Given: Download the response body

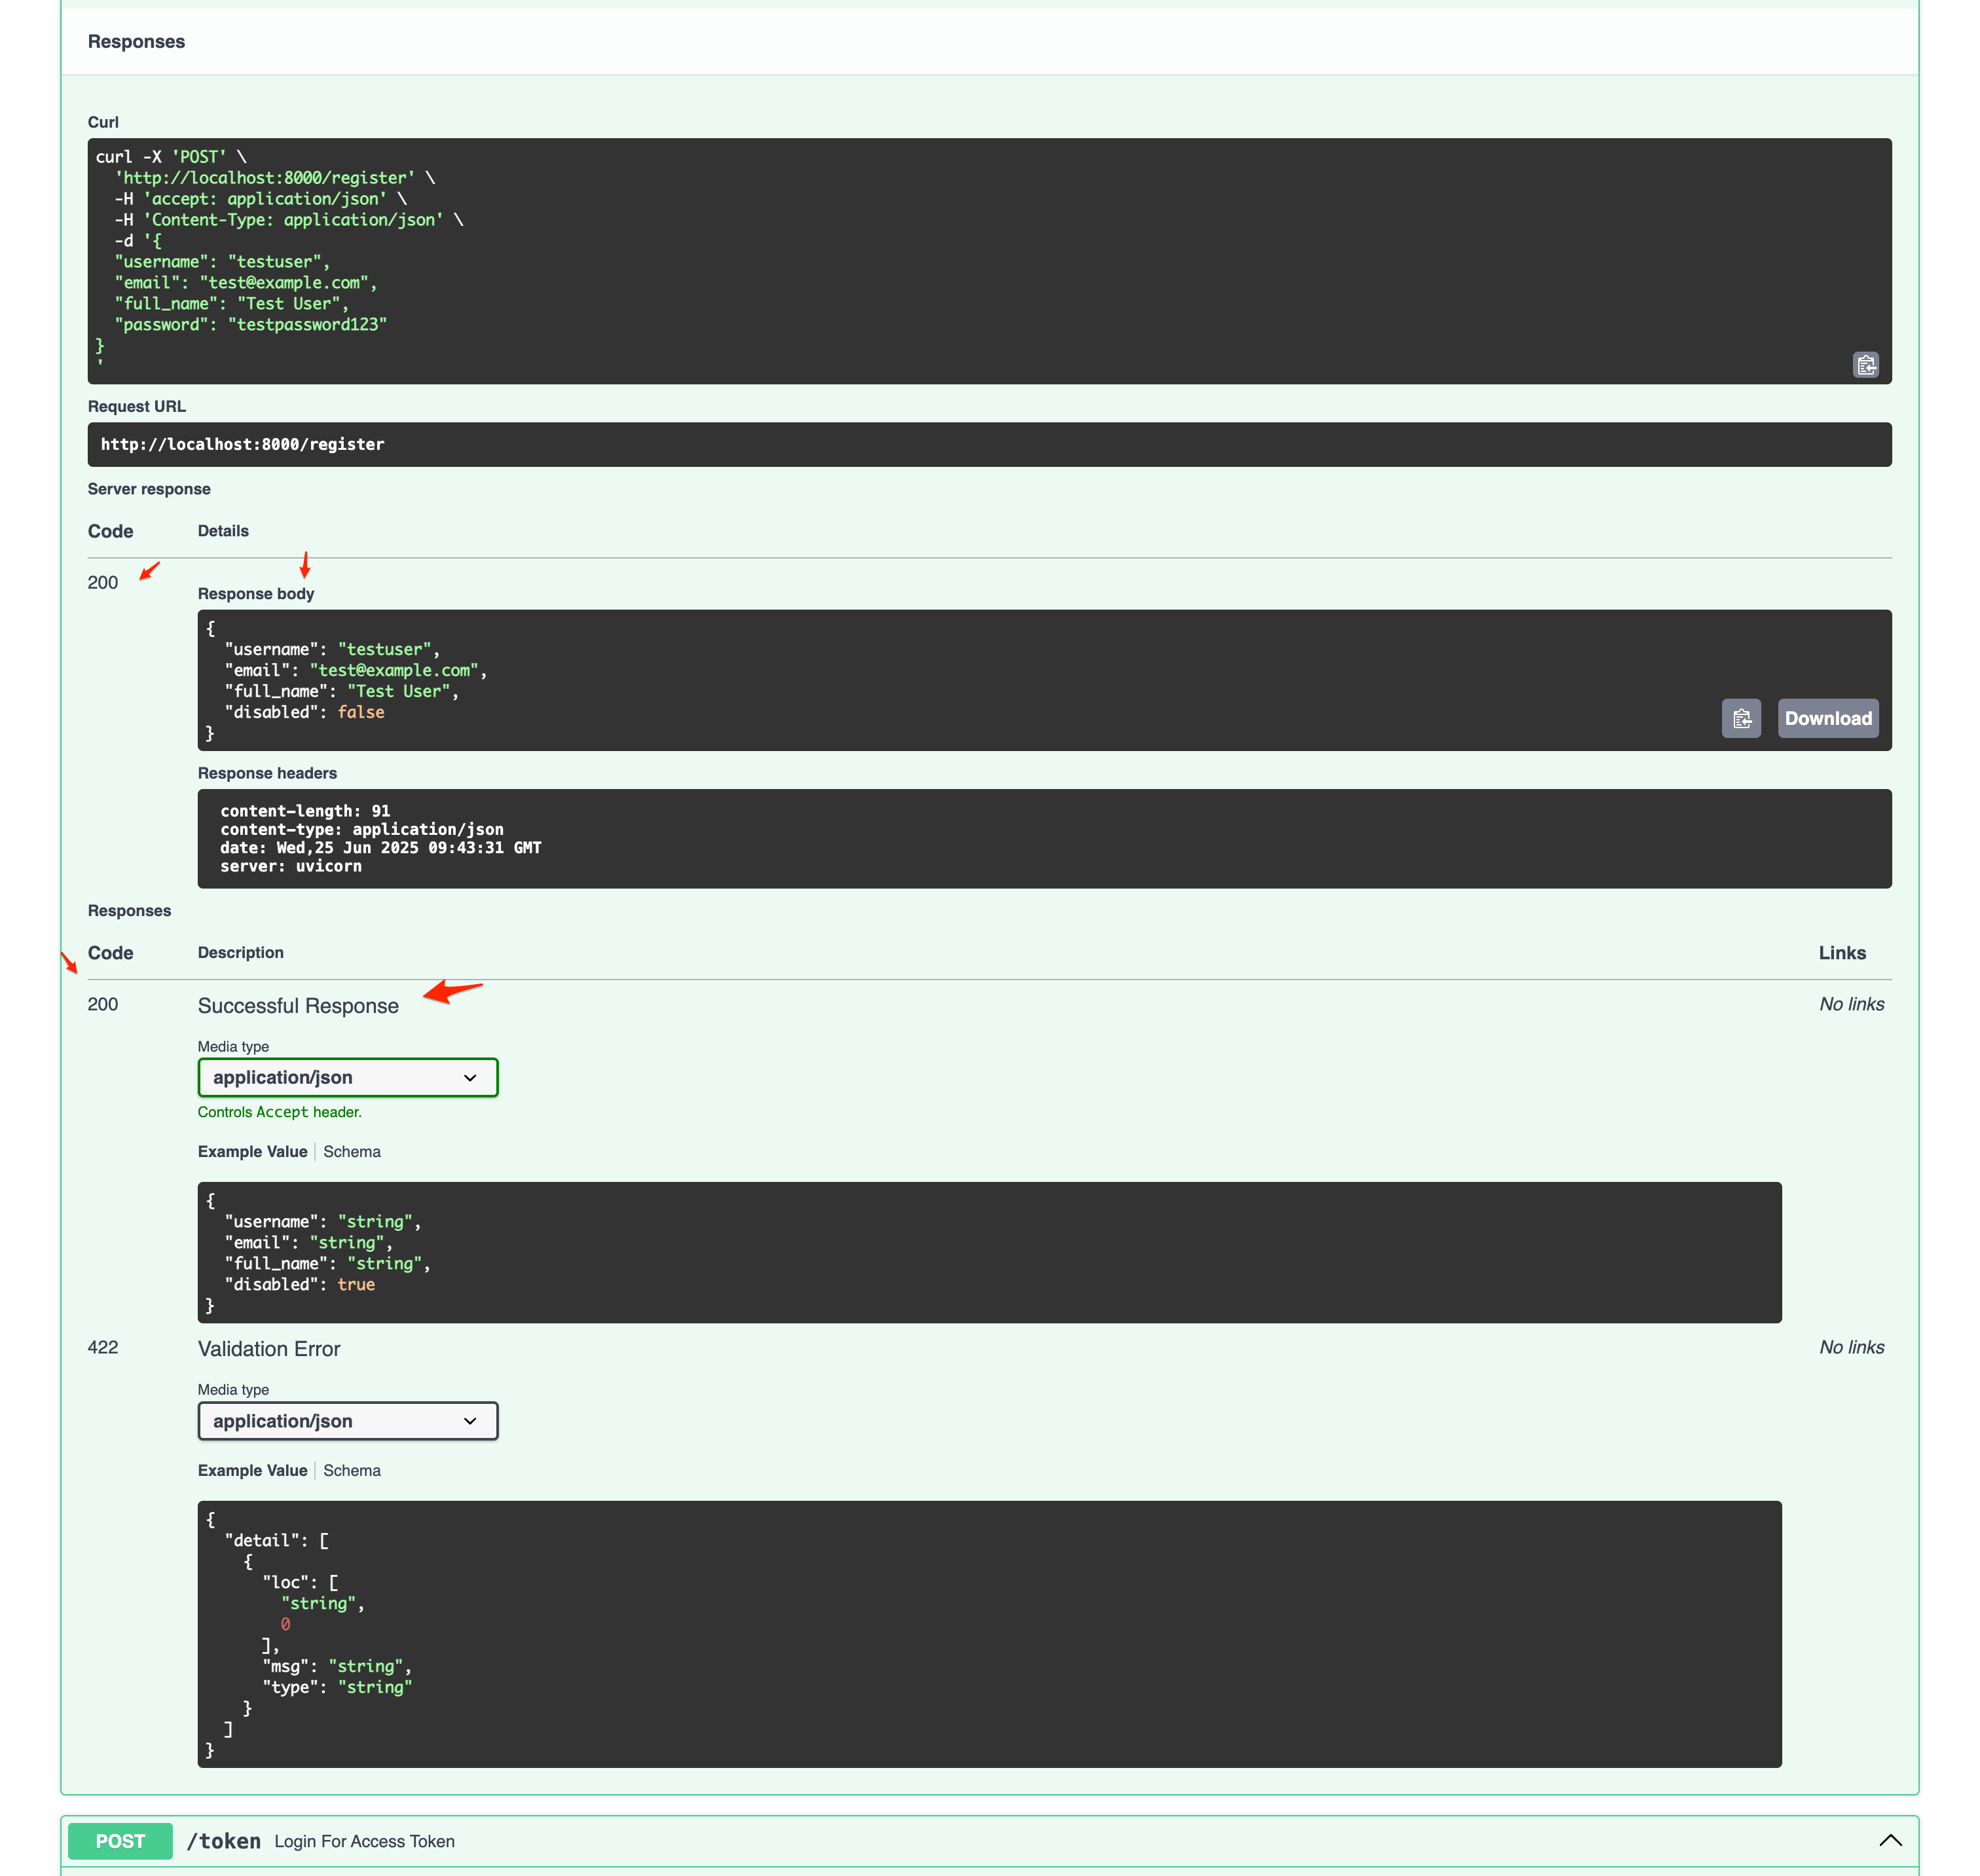Looking at the screenshot, I should coord(1827,718).
